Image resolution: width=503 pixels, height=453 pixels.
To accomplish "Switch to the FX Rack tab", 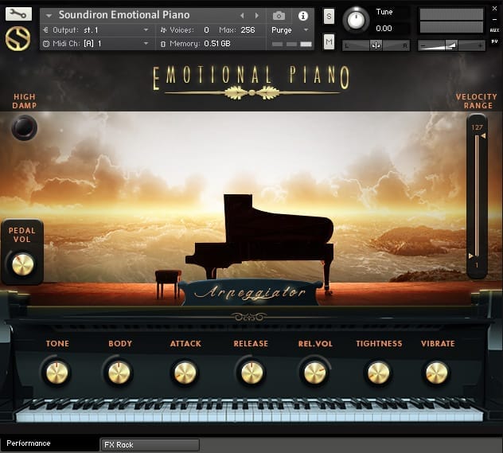I will [149, 445].
